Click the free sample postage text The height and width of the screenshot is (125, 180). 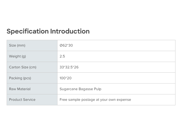coord(95,100)
